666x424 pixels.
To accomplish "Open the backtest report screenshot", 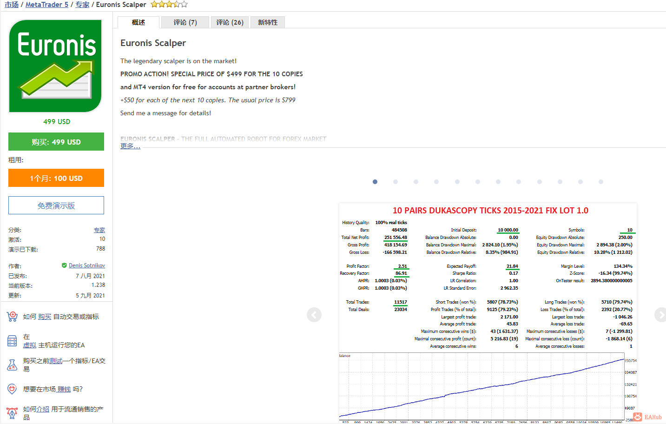I will [488, 313].
